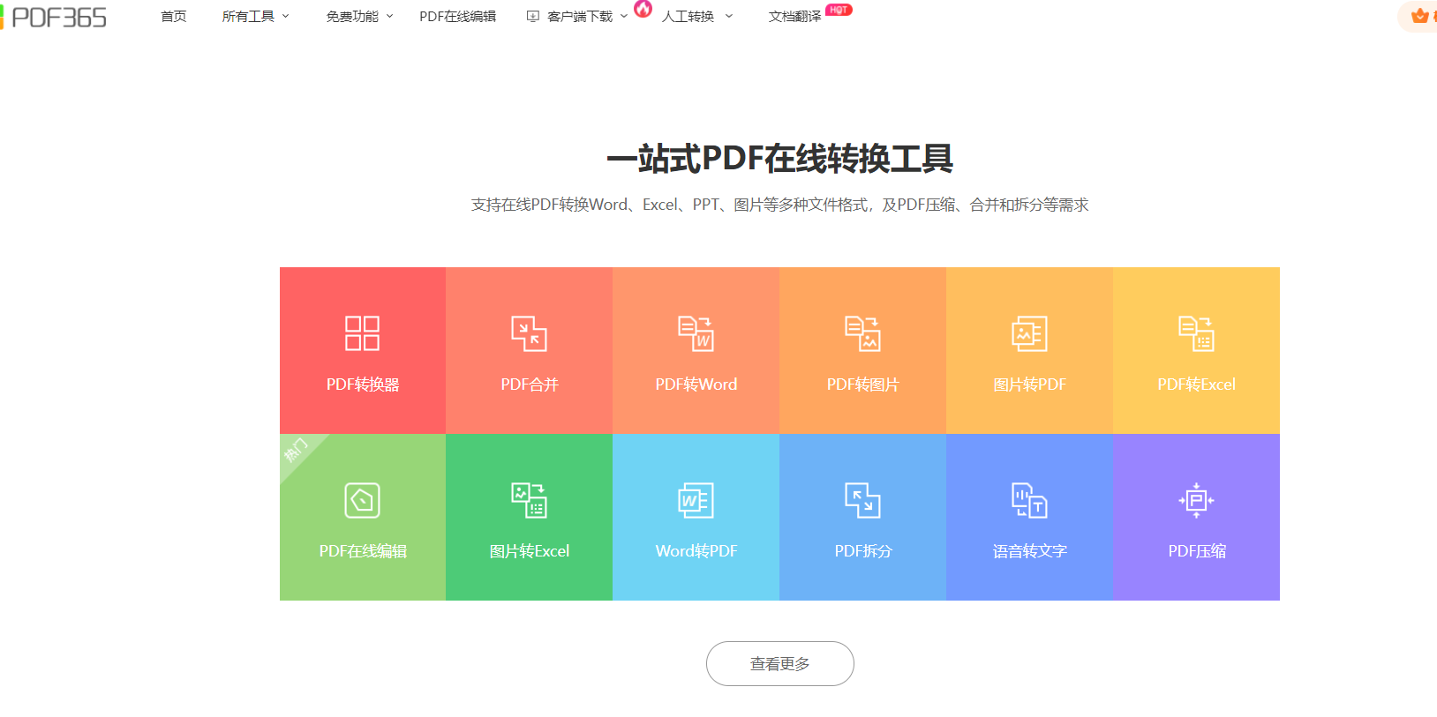Click the PDF在线编辑 tile label
The height and width of the screenshot is (717, 1437).
click(x=363, y=551)
